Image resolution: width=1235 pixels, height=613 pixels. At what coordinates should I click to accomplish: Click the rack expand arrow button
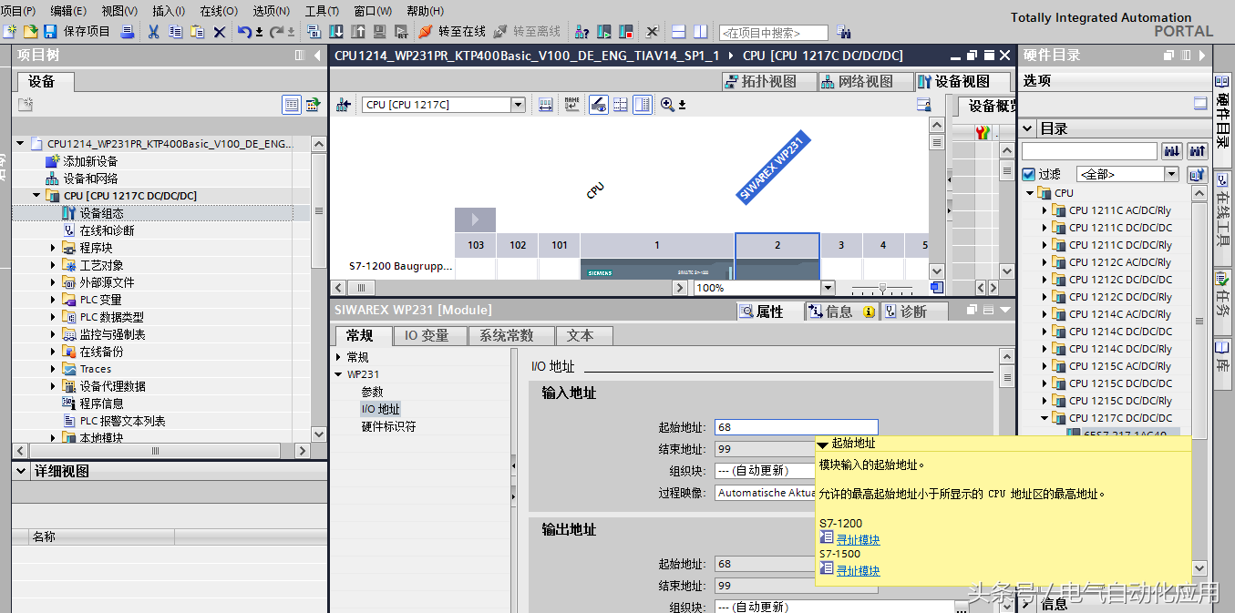click(x=475, y=220)
